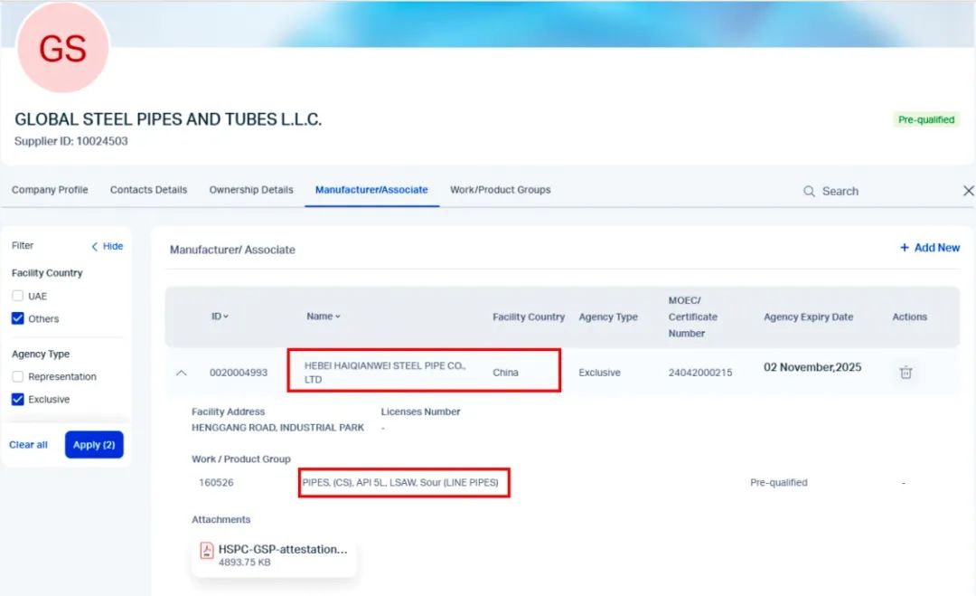This screenshot has height=596, width=976.
Task: Sort table by ID column
Action: click(x=219, y=317)
